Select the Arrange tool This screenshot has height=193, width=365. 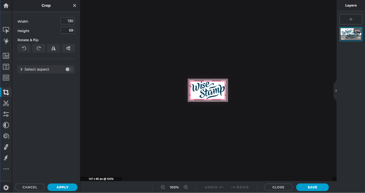coord(6,30)
